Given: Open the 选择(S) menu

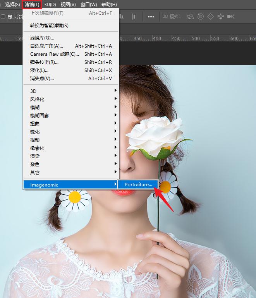Looking at the screenshot, I should (12, 4).
